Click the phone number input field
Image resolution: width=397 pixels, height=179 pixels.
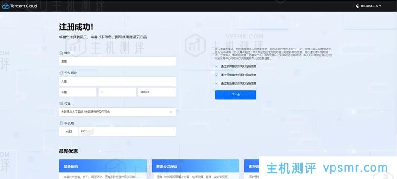(x=127, y=131)
